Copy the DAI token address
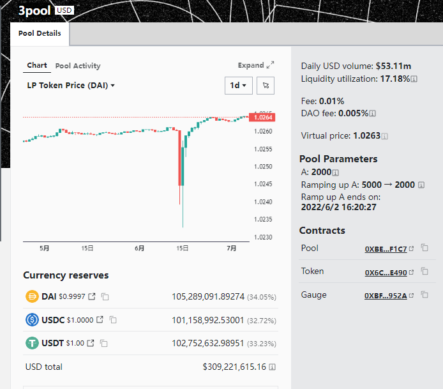 [105, 296]
